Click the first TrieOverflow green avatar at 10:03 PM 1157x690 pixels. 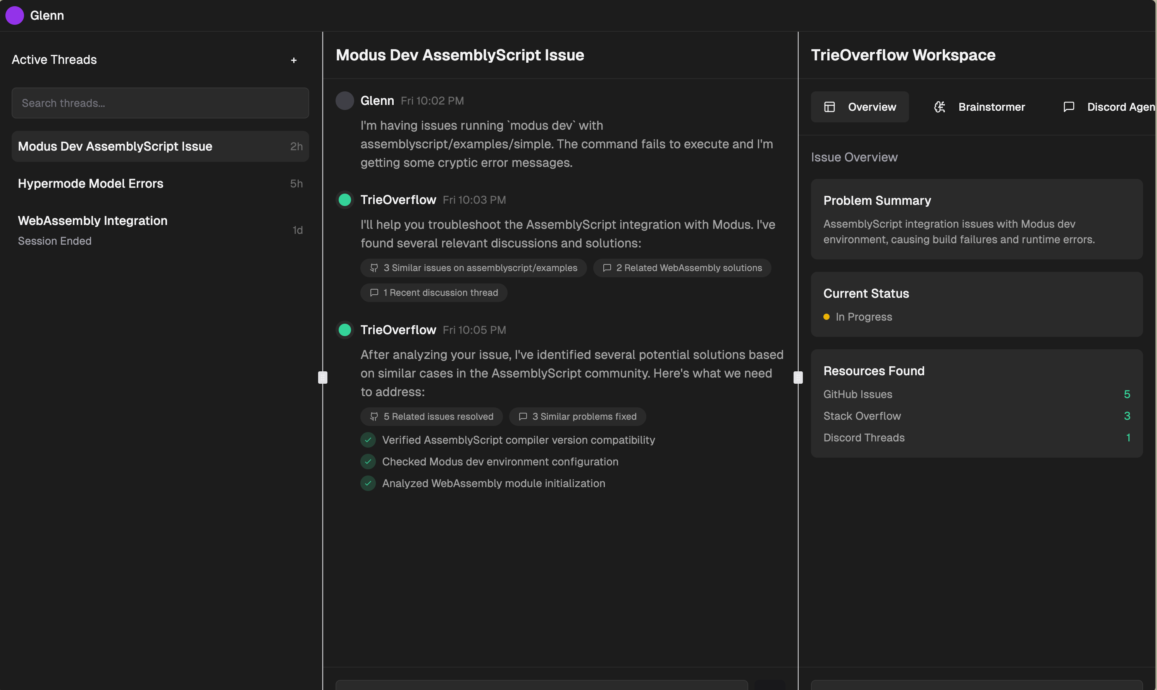coord(345,200)
